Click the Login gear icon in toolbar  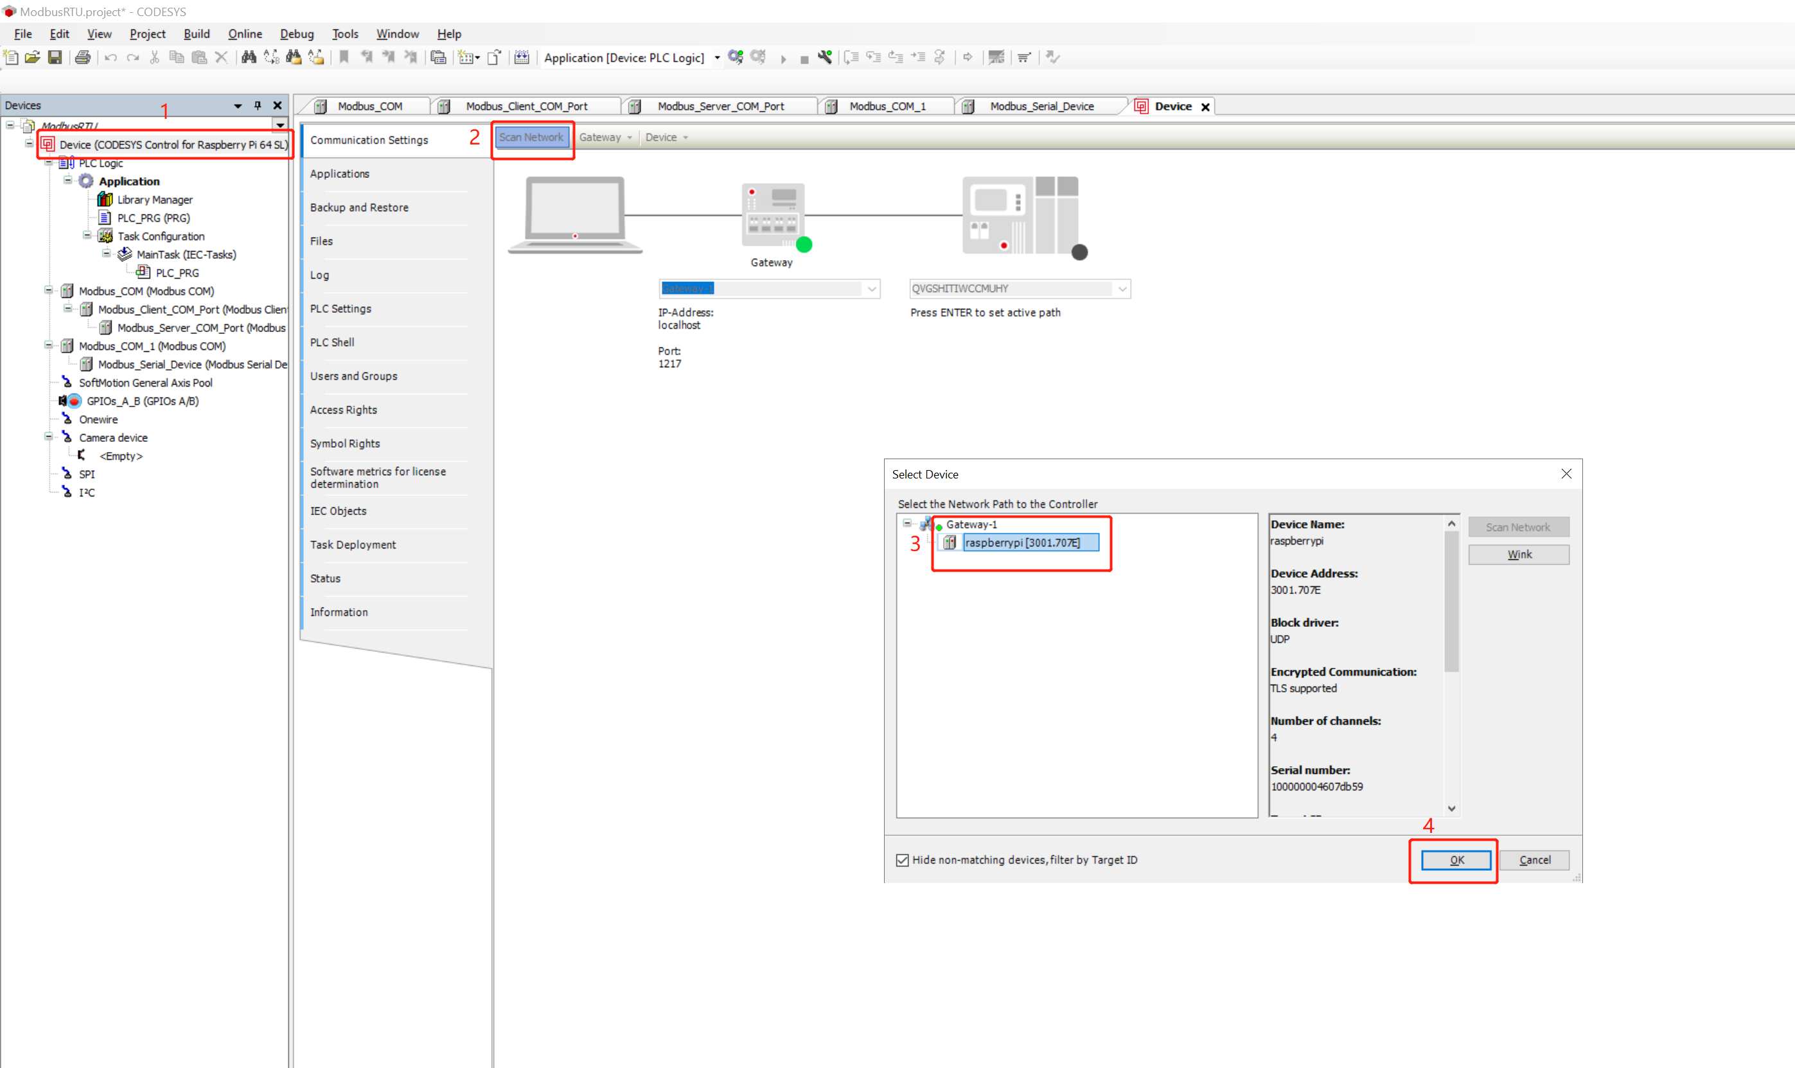[736, 58]
